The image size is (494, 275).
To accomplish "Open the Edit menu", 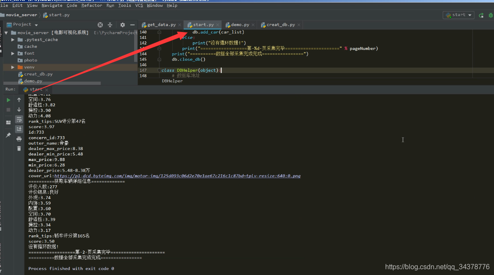I will (x=17, y=5).
